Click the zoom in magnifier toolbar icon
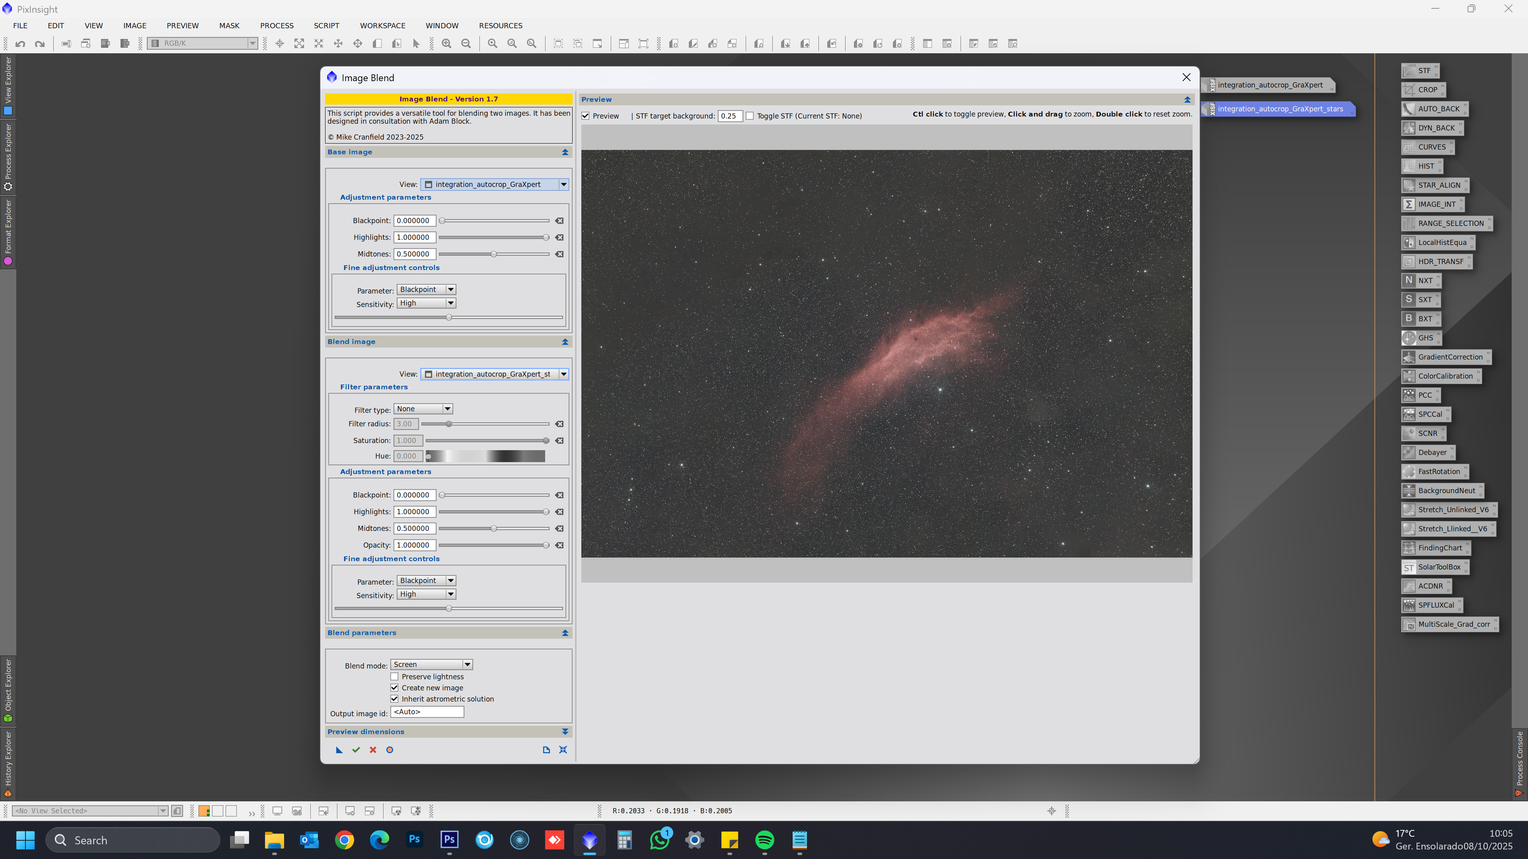Viewport: 1528px width, 859px height. coord(446,43)
